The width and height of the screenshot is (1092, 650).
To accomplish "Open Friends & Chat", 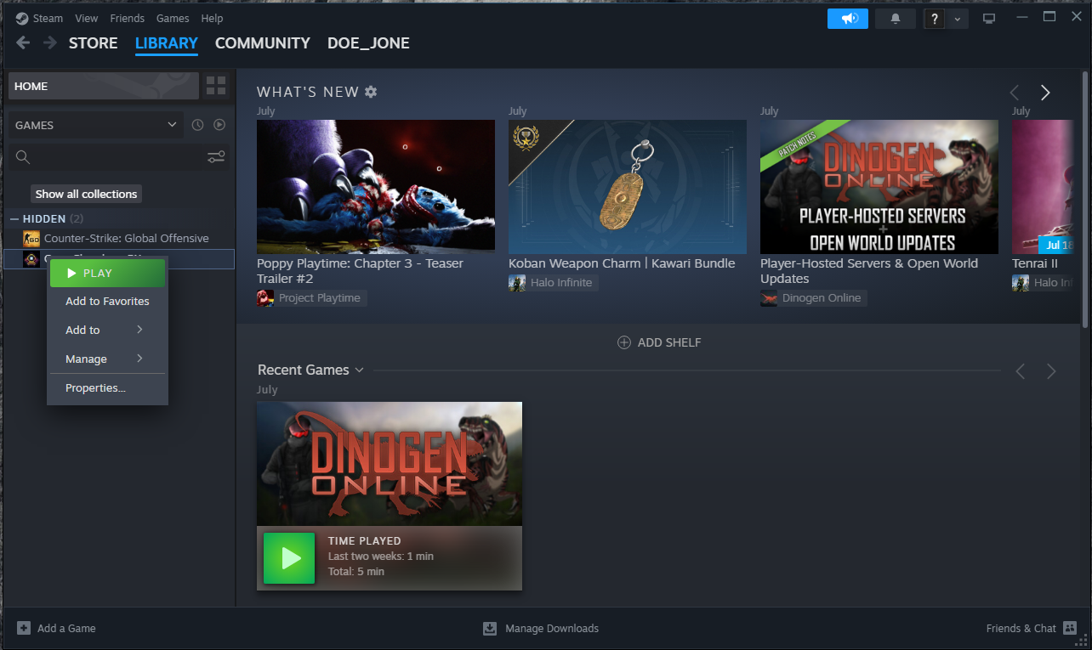I will point(1021,628).
